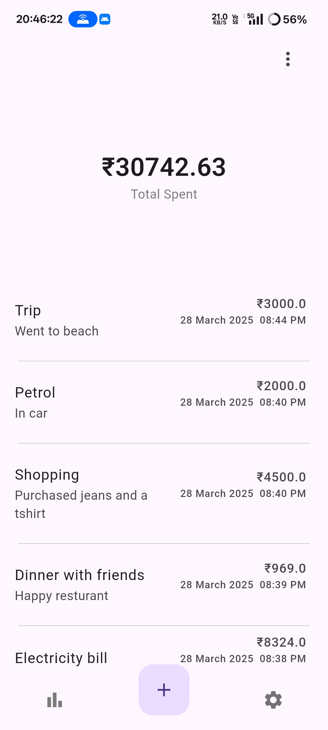
Task: Tap the Android debug icon in status bar
Action: click(105, 19)
